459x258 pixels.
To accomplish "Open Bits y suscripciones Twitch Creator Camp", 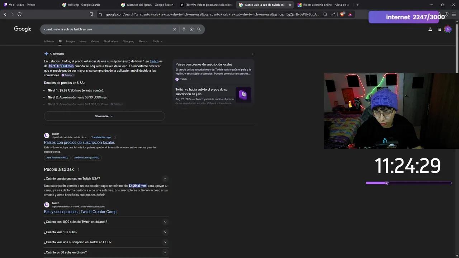I will (x=80, y=212).
